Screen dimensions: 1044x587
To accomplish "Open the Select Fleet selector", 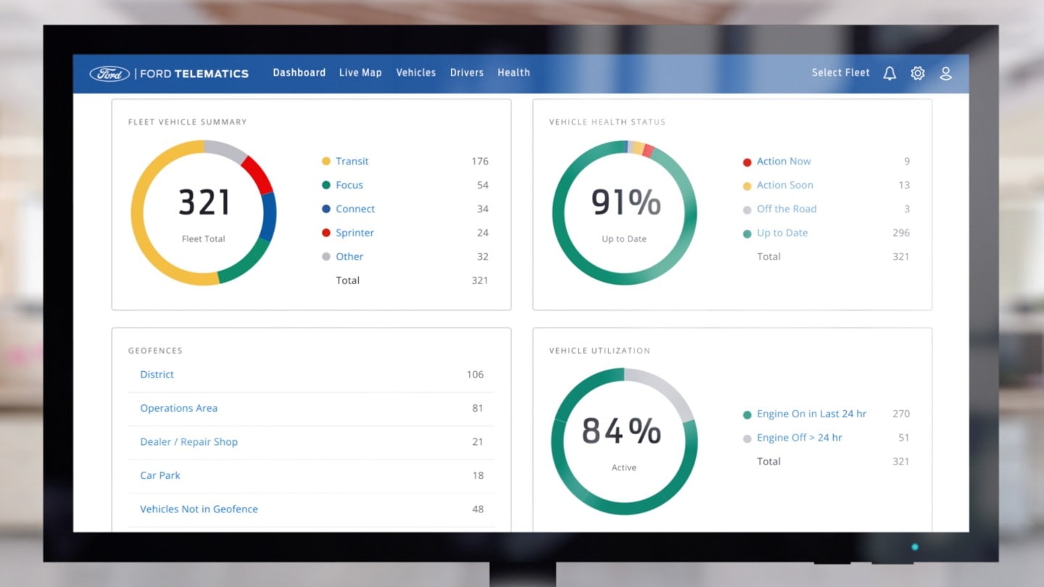I will coord(841,72).
